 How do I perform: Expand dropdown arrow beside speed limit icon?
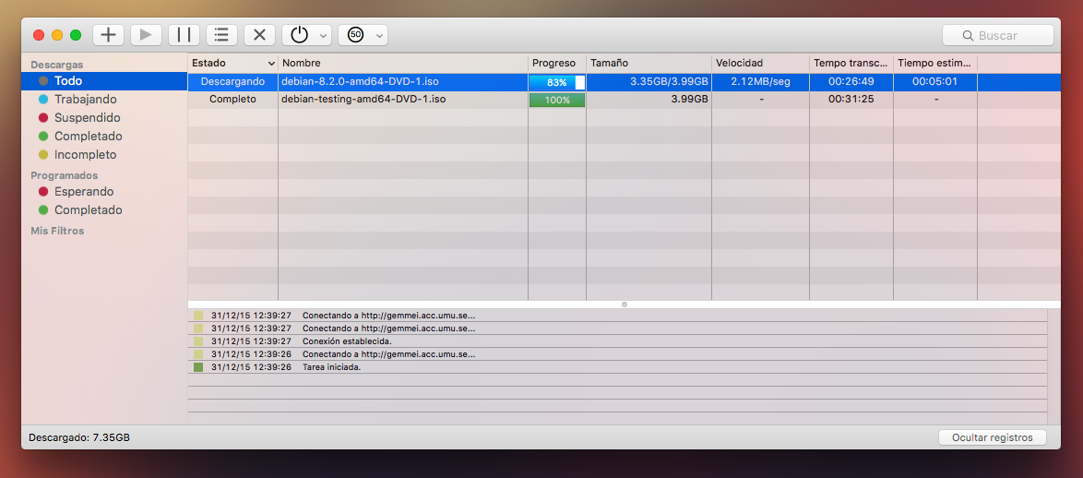pyautogui.click(x=379, y=36)
